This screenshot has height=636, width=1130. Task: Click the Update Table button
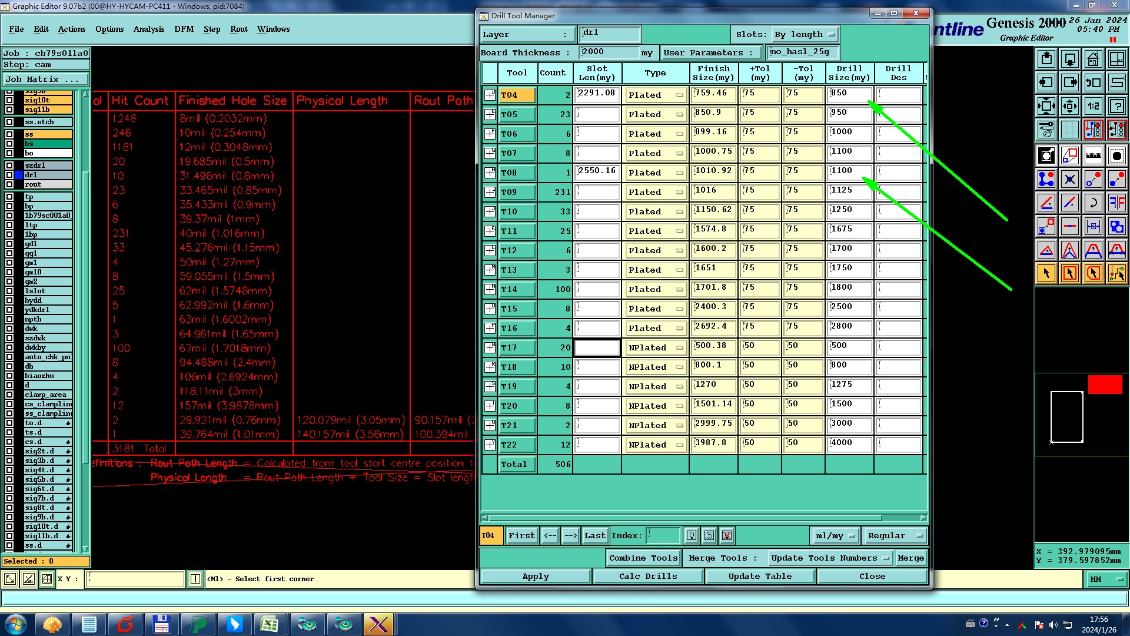pyautogui.click(x=760, y=577)
